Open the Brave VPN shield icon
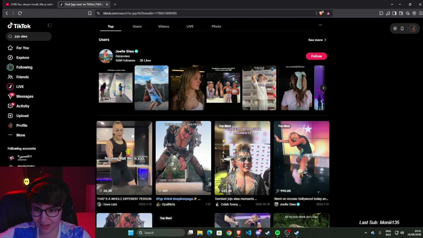The height and width of the screenshot is (238, 423). tap(414, 13)
